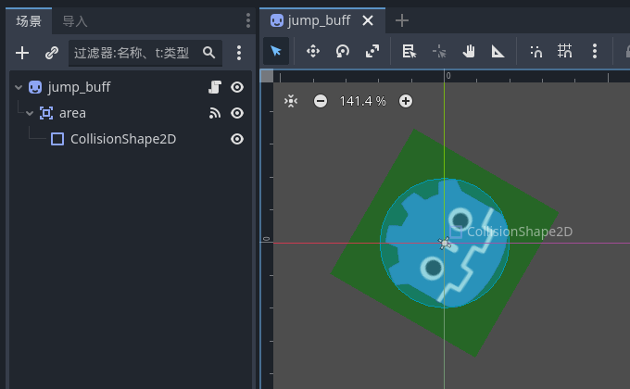Click the list-select nodes tool
The image size is (630, 389).
tap(409, 52)
